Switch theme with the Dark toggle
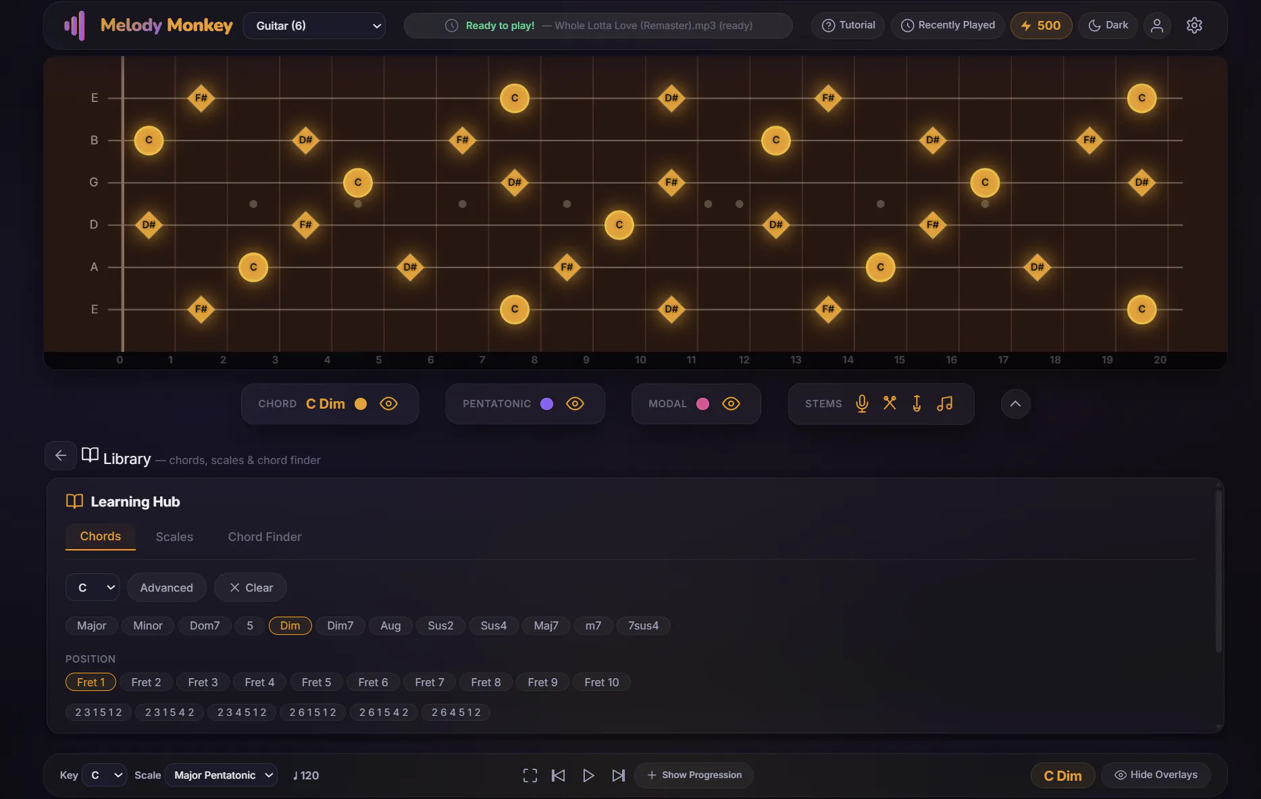 [1108, 26]
